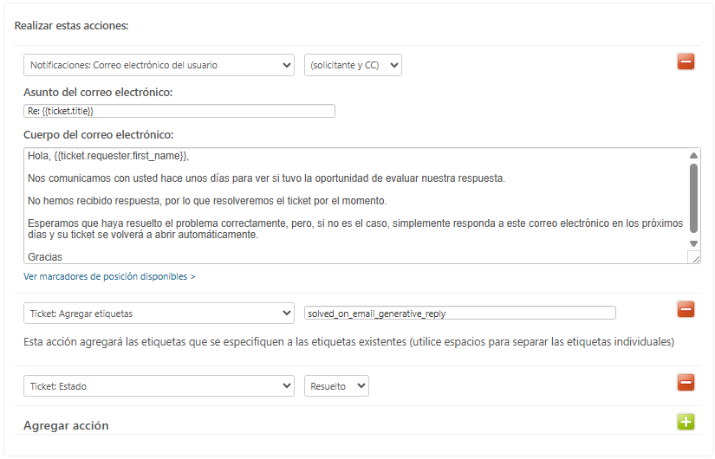Image resolution: width=715 pixels, height=459 pixels.
Task: Remove the email notification action
Action: point(686,61)
